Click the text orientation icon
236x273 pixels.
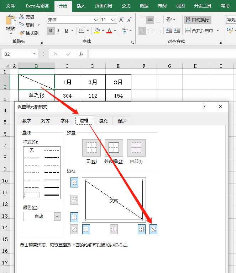click(169, 19)
